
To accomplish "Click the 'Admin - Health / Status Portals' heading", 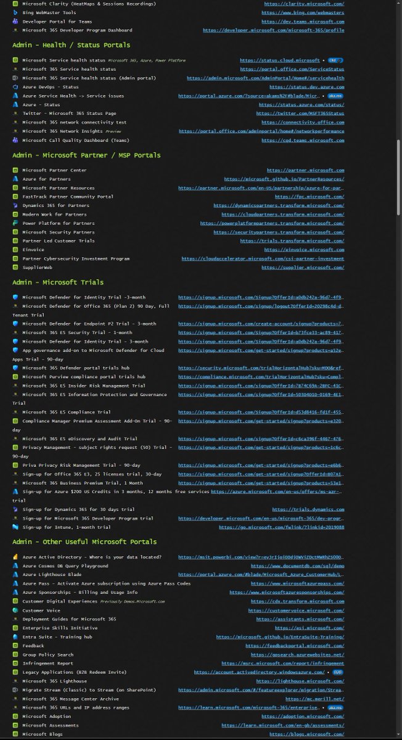I will (72, 45).
